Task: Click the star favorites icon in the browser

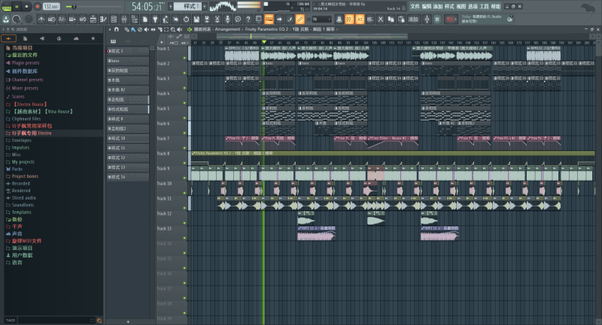Action: tap(93, 38)
